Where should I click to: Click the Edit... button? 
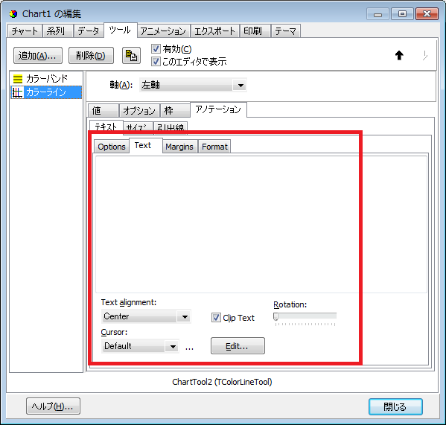click(238, 346)
